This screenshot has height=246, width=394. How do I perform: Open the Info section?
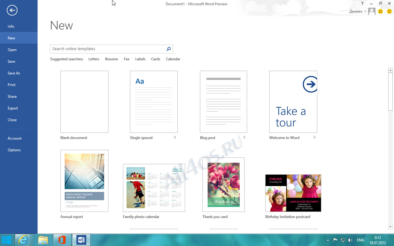[x=19, y=26]
